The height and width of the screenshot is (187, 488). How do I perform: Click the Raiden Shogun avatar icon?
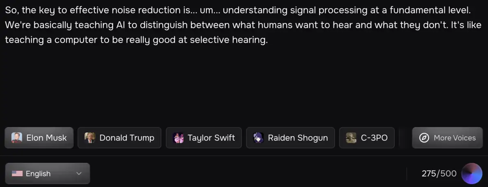coord(258,138)
